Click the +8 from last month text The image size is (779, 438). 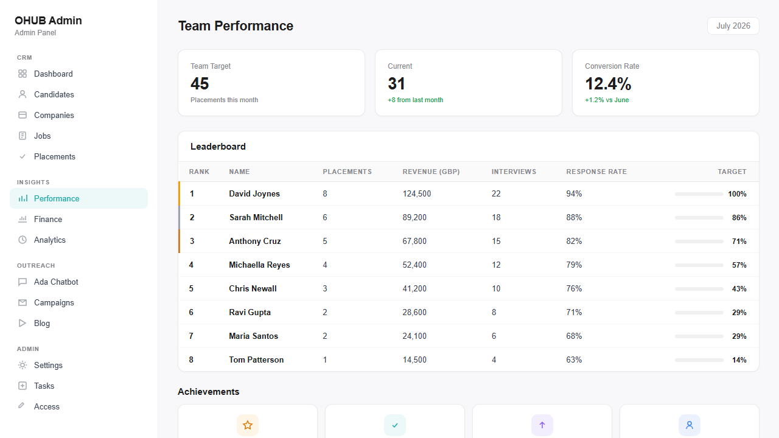click(x=415, y=100)
